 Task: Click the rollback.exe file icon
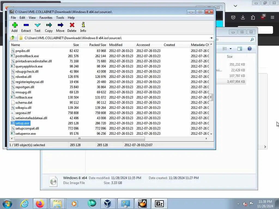(13, 97)
